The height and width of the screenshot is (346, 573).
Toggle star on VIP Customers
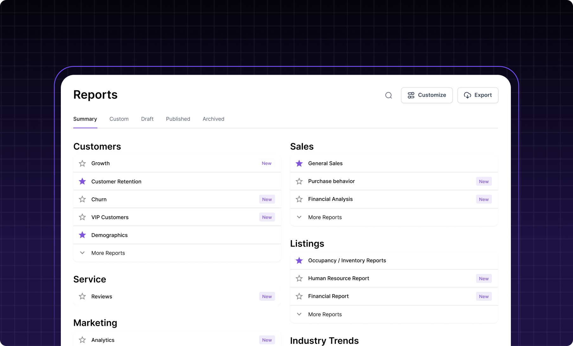coord(82,217)
